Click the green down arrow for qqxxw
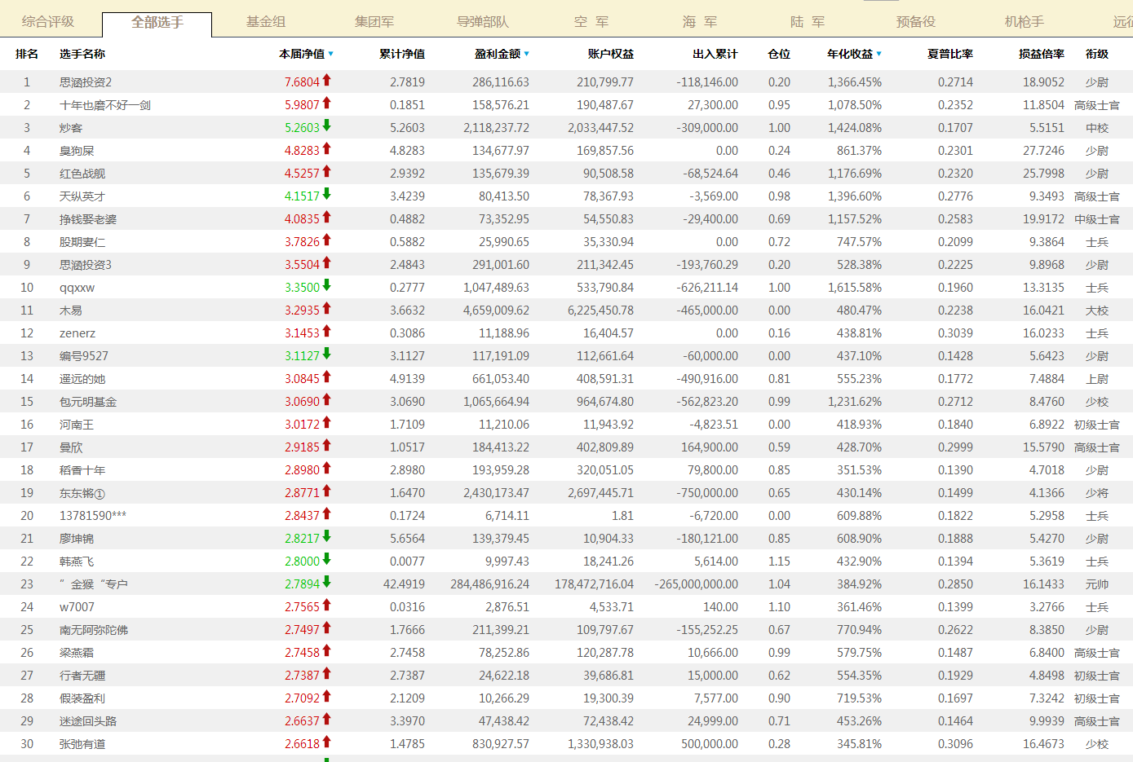Image resolution: width=1133 pixels, height=762 pixels. tap(326, 285)
